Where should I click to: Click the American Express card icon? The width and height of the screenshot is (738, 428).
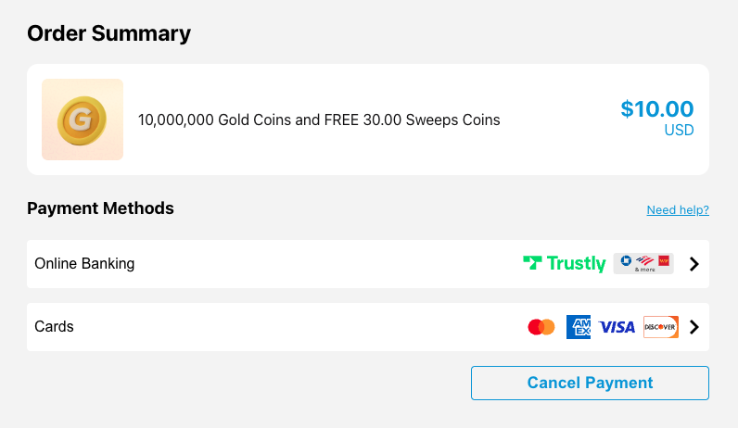(x=579, y=327)
